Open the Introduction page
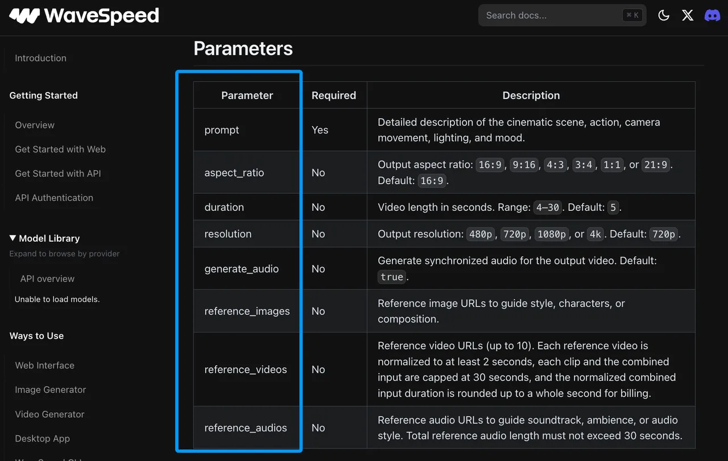The image size is (728, 461). point(40,58)
